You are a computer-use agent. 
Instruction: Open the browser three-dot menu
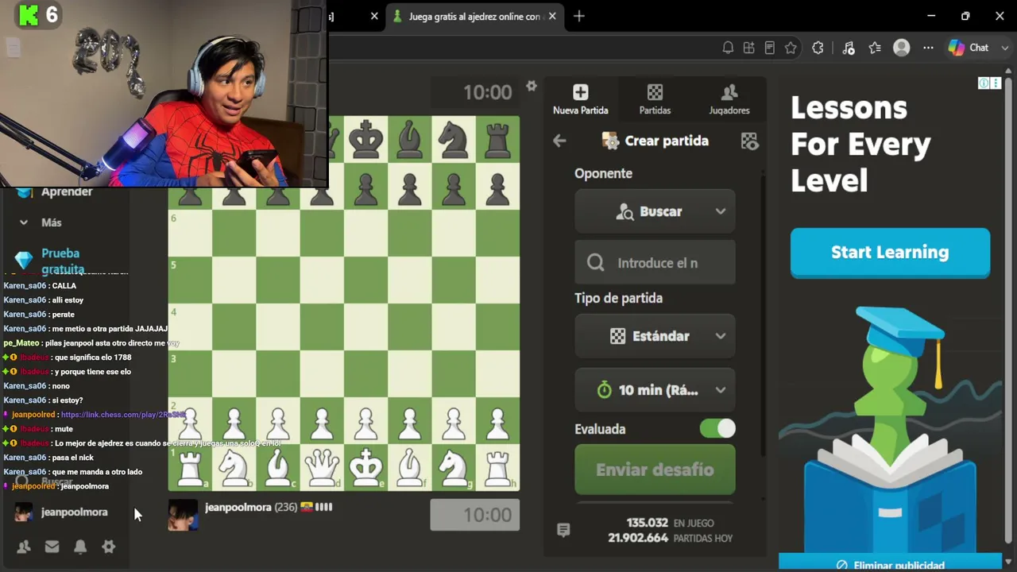click(x=928, y=48)
